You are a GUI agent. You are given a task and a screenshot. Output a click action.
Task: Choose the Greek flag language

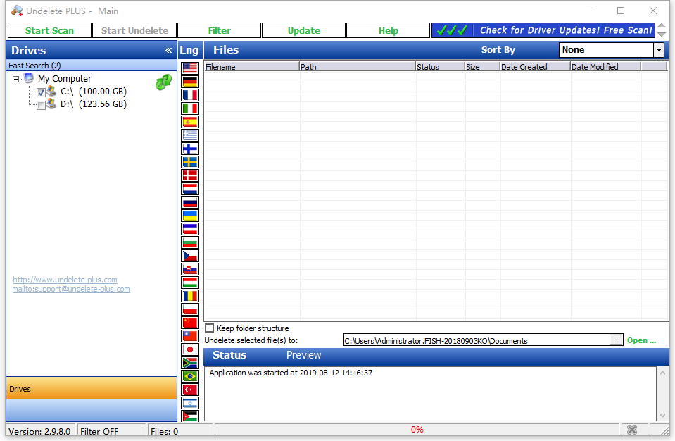(190, 135)
